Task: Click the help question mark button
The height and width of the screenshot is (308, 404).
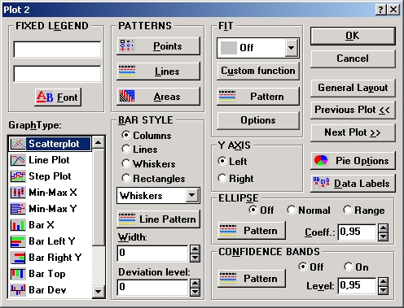Action: pyautogui.click(x=381, y=10)
